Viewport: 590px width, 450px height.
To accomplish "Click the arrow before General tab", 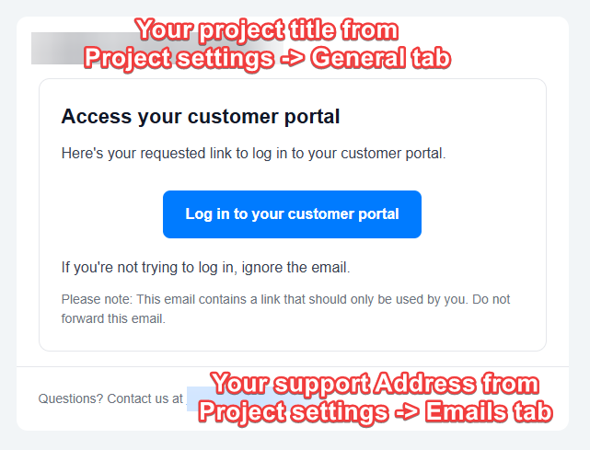I will pyautogui.click(x=292, y=59).
